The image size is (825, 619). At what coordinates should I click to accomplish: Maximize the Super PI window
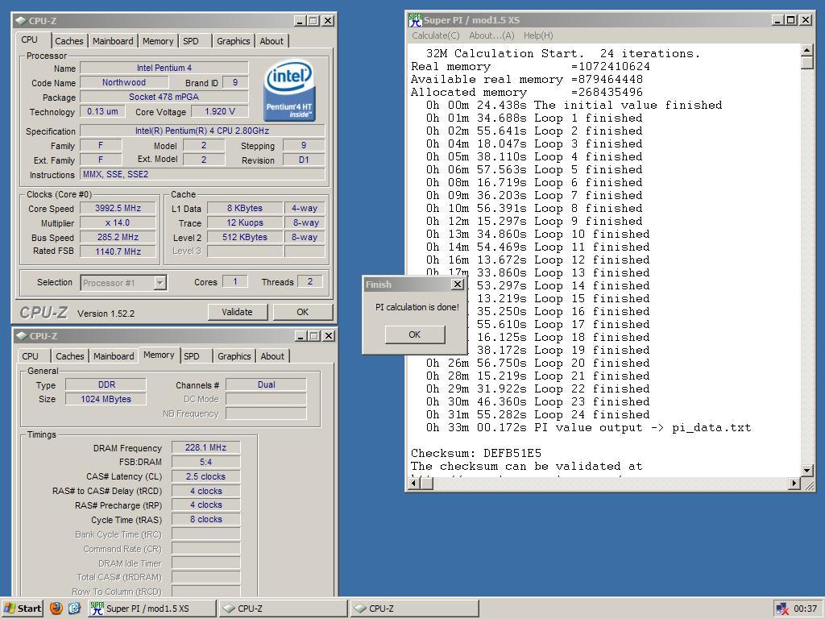(x=791, y=20)
